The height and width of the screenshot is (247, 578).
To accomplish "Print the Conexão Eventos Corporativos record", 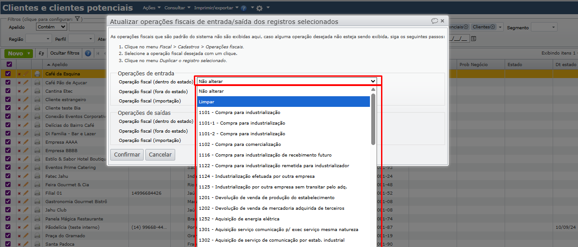I will point(37,117).
